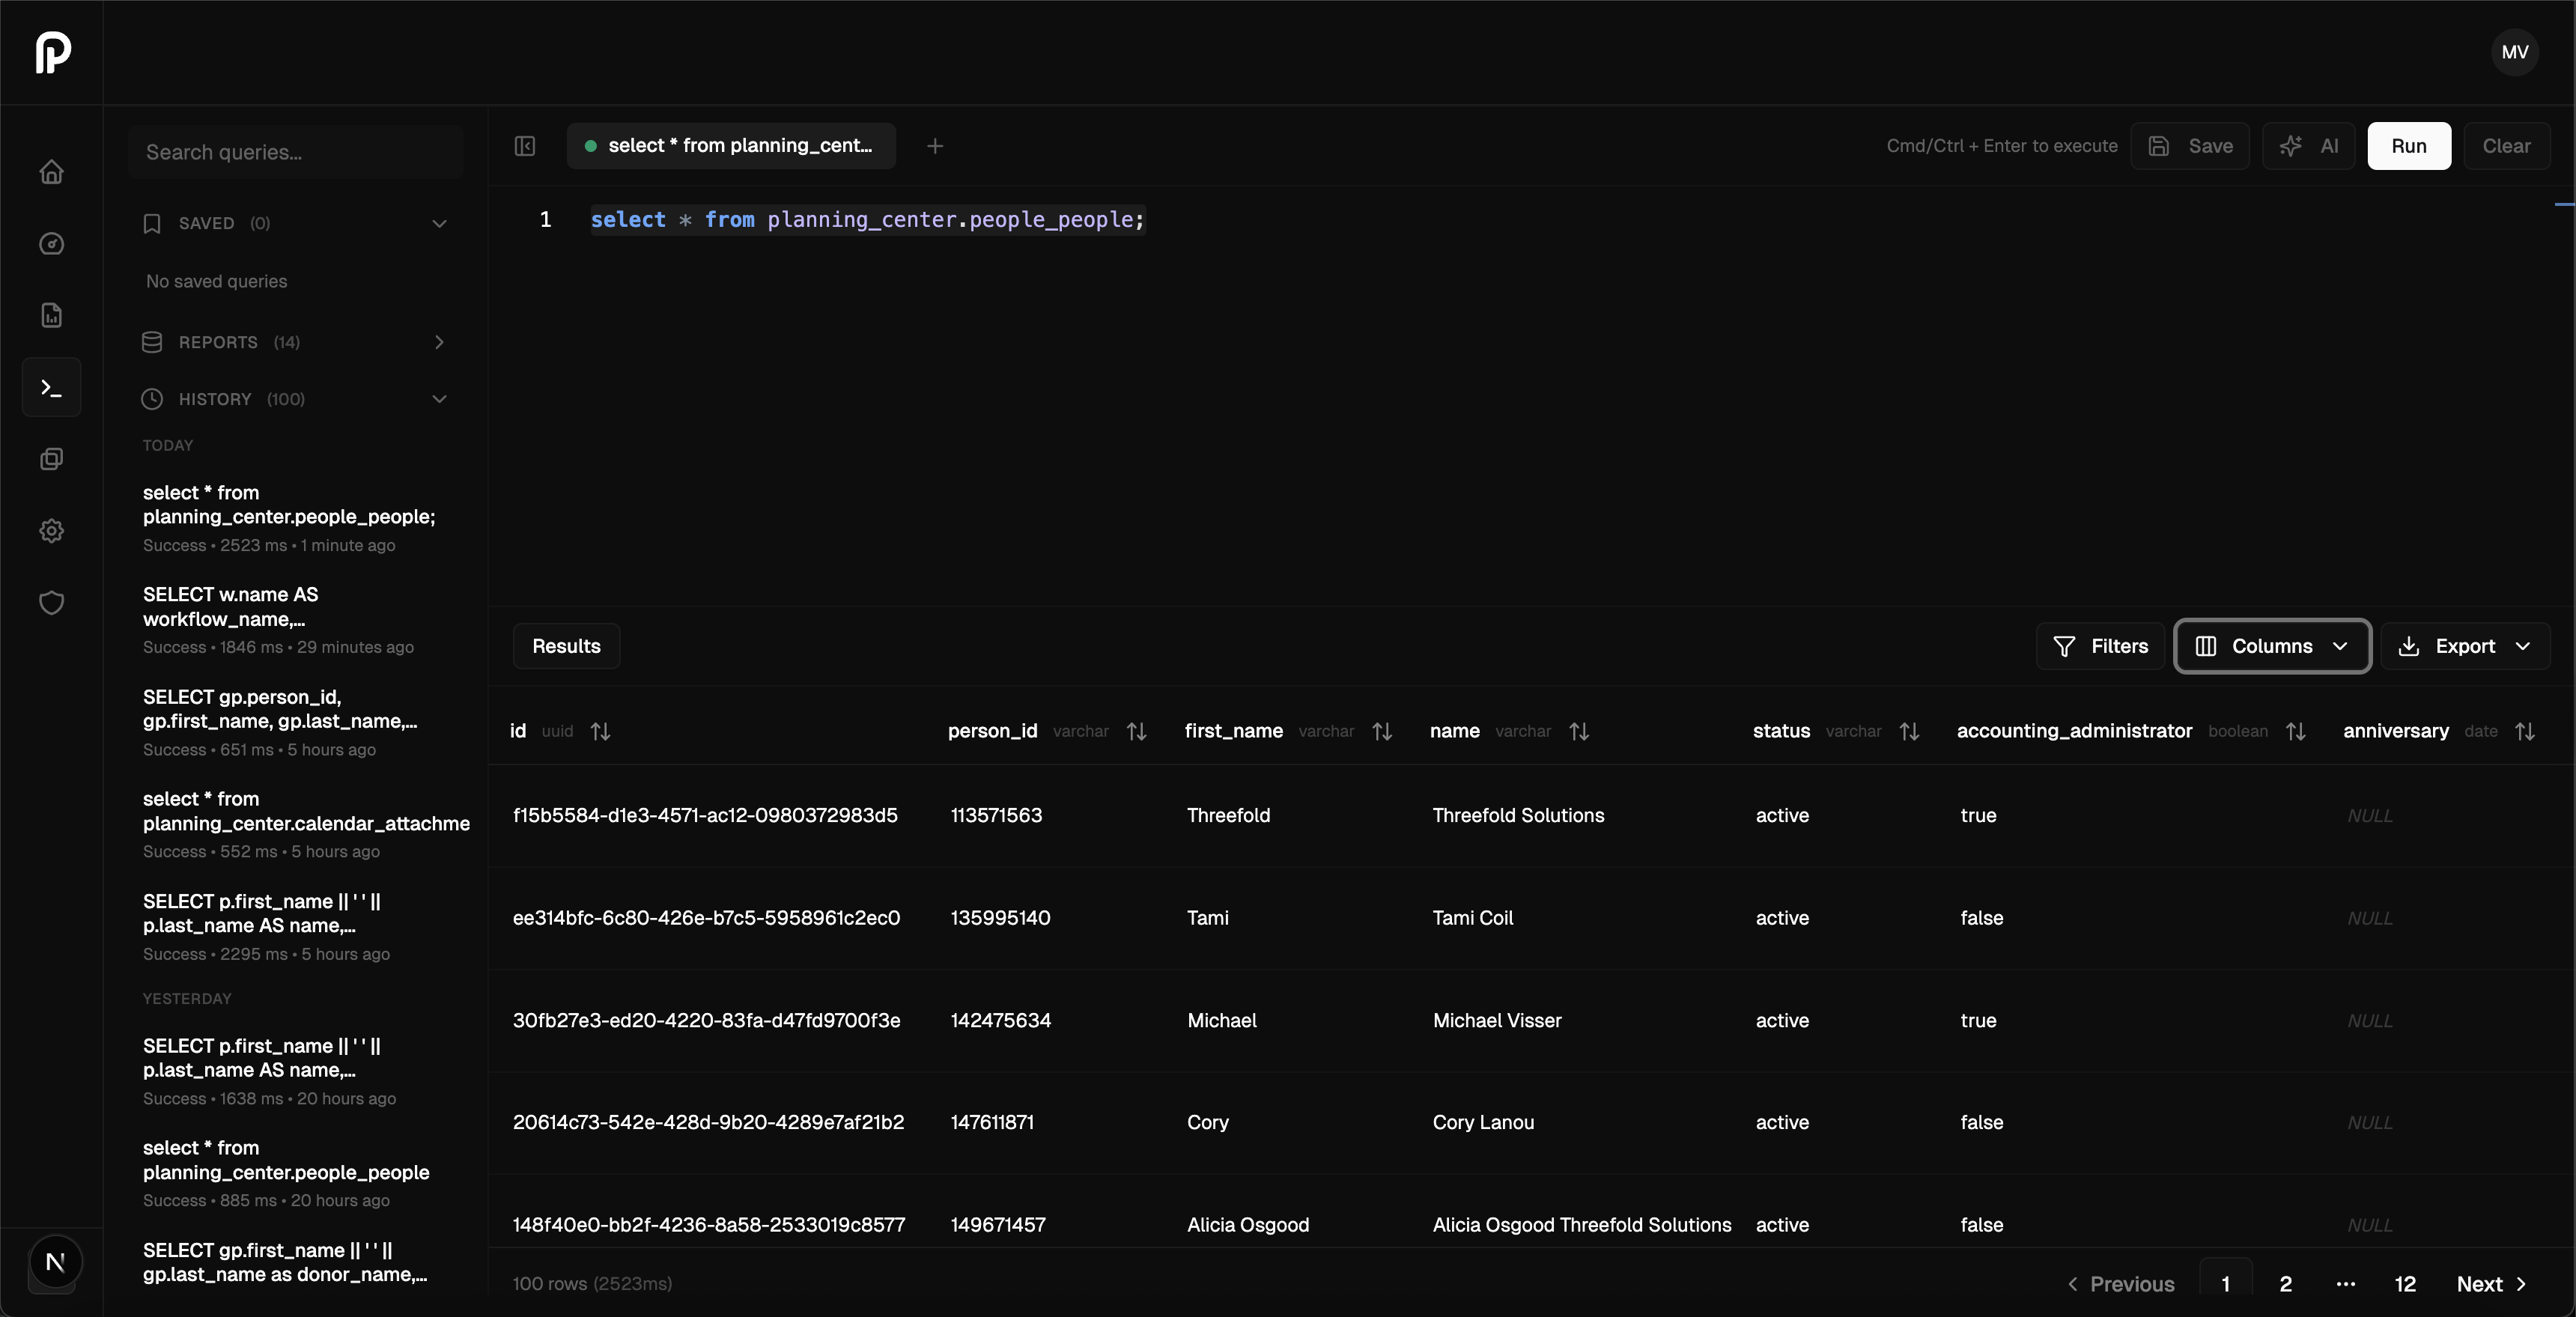Add a new query tab
This screenshot has width=2576, height=1317.
pos(935,146)
